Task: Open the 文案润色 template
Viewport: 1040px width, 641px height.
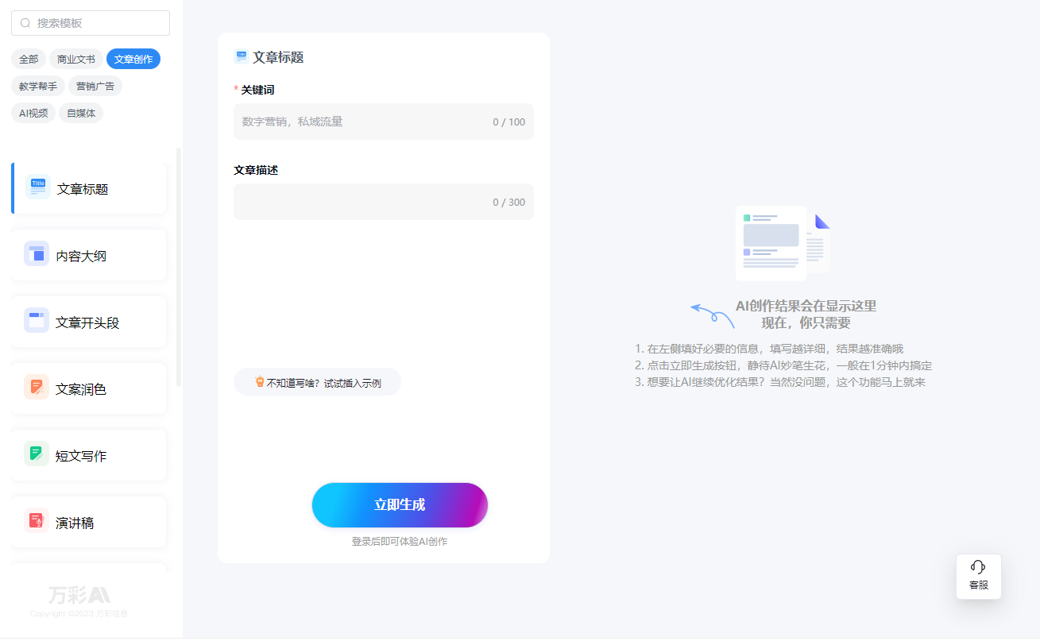Action: point(89,388)
